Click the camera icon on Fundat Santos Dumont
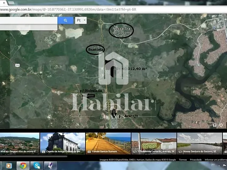The height and width of the screenshot is (170, 227). coord(89,152)
